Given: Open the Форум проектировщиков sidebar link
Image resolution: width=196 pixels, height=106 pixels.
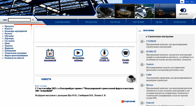Looking at the screenshot, I should coord(16,55).
